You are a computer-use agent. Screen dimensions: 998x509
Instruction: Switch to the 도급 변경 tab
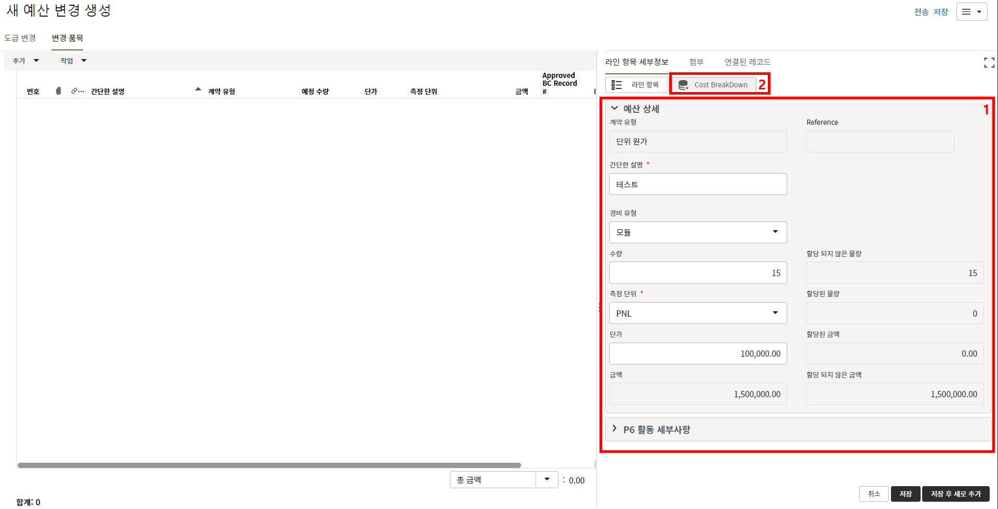[x=20, y=38]
